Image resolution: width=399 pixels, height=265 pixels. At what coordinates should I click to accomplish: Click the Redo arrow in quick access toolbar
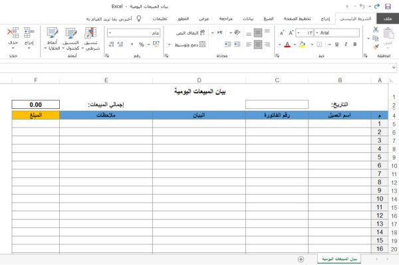pos(377,6)
